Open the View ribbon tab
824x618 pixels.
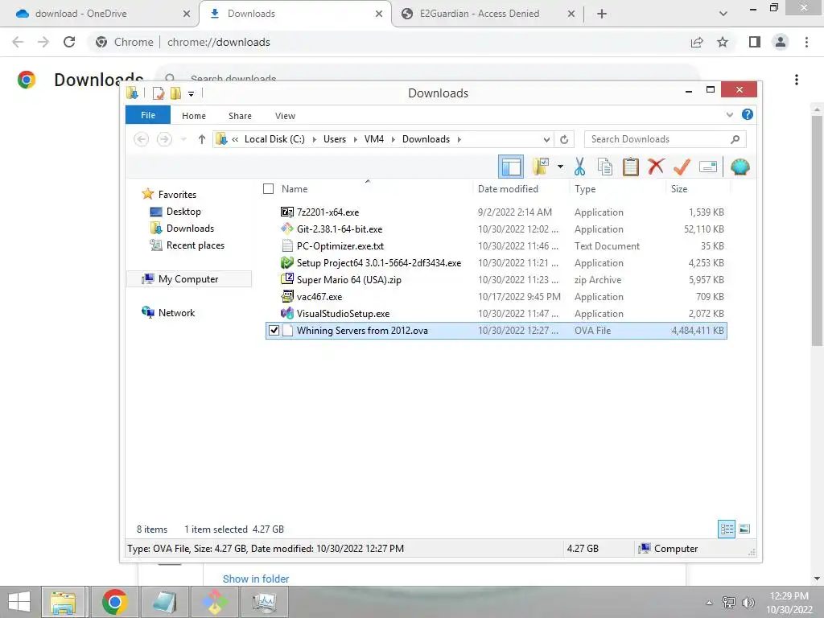[286, 116]
